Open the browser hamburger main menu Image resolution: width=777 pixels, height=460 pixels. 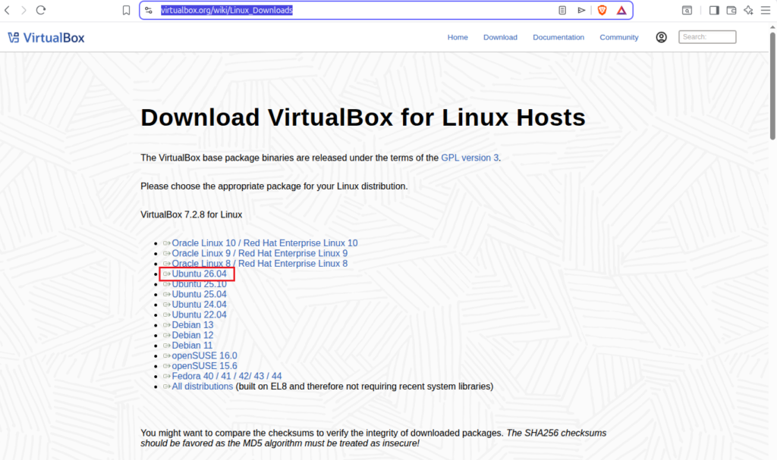coord(766,10)
